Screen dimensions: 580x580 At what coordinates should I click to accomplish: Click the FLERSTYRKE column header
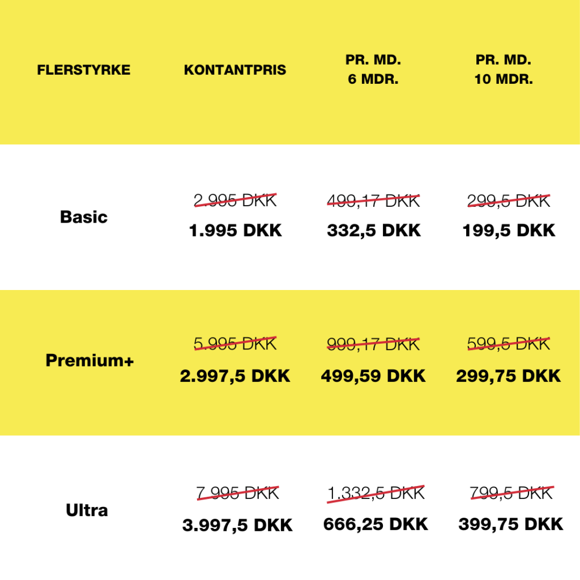coord(84,70)
